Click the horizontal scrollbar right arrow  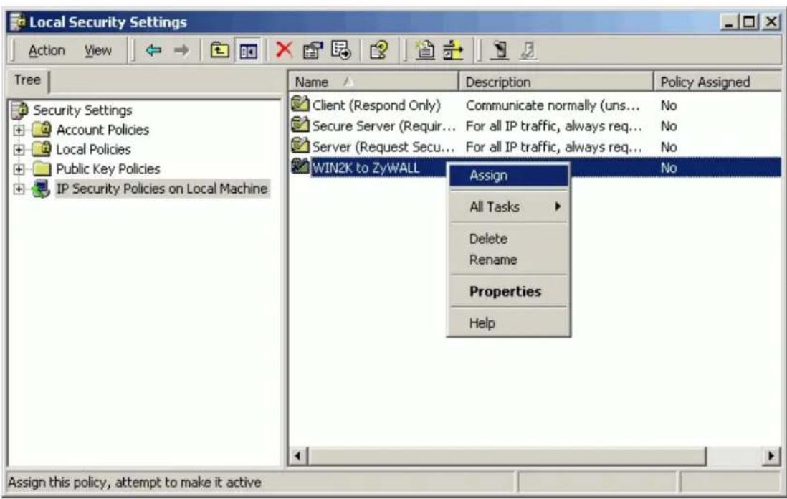pos(771,456)
